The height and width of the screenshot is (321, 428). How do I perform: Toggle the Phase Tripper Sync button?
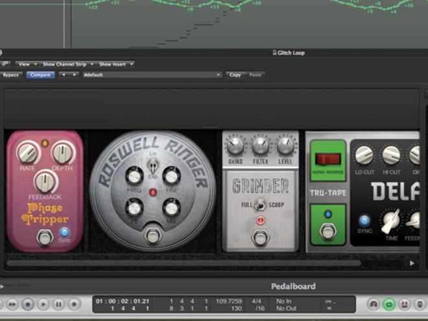(64, 232)
